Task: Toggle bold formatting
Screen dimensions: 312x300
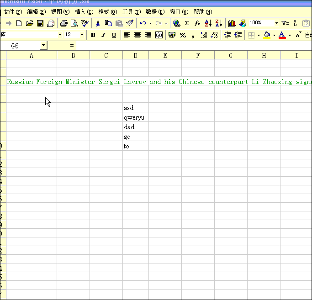Action: tap(93, 35)
